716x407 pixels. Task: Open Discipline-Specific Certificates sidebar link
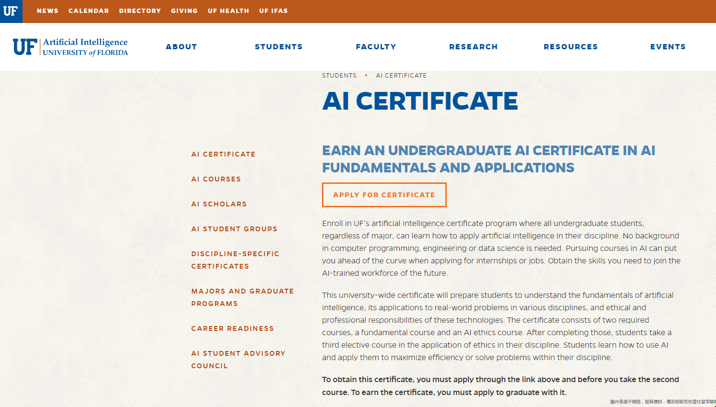[235, 260]
